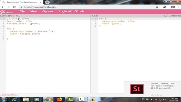
Task: Click the green browser extension icon
Action: 165,7
